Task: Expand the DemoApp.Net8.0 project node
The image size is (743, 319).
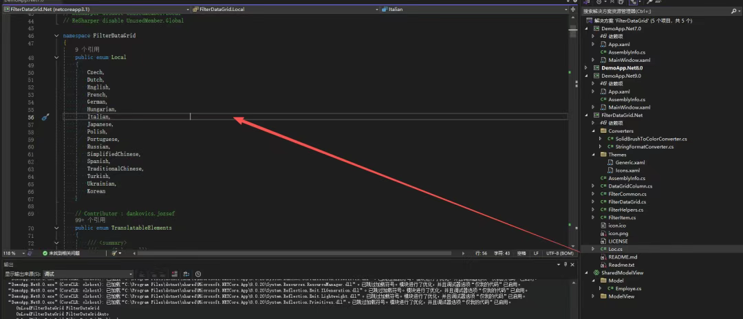Action: click(x=586, y=67)
